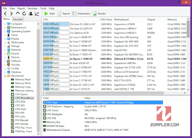Sort by CPU Clock column header
The height and width of the screenshot is (138, 192).
tap(106, 20)
